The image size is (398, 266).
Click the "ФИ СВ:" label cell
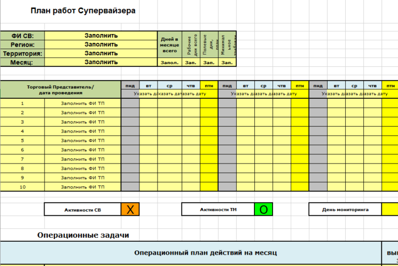tap(22, 36)
